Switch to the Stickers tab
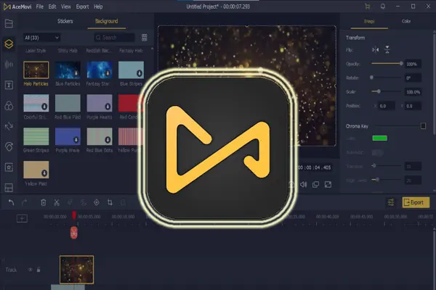The image size is (436, 290). 65,21
